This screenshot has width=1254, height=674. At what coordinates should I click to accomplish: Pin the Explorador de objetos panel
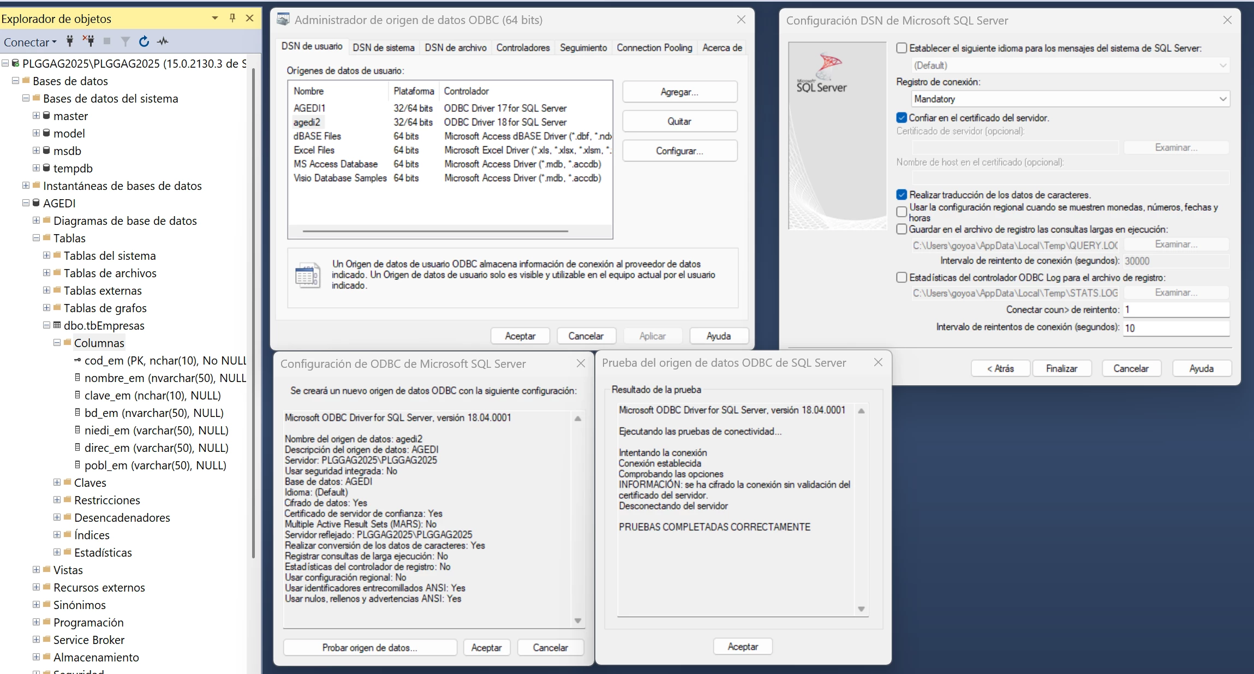[232, 18]
